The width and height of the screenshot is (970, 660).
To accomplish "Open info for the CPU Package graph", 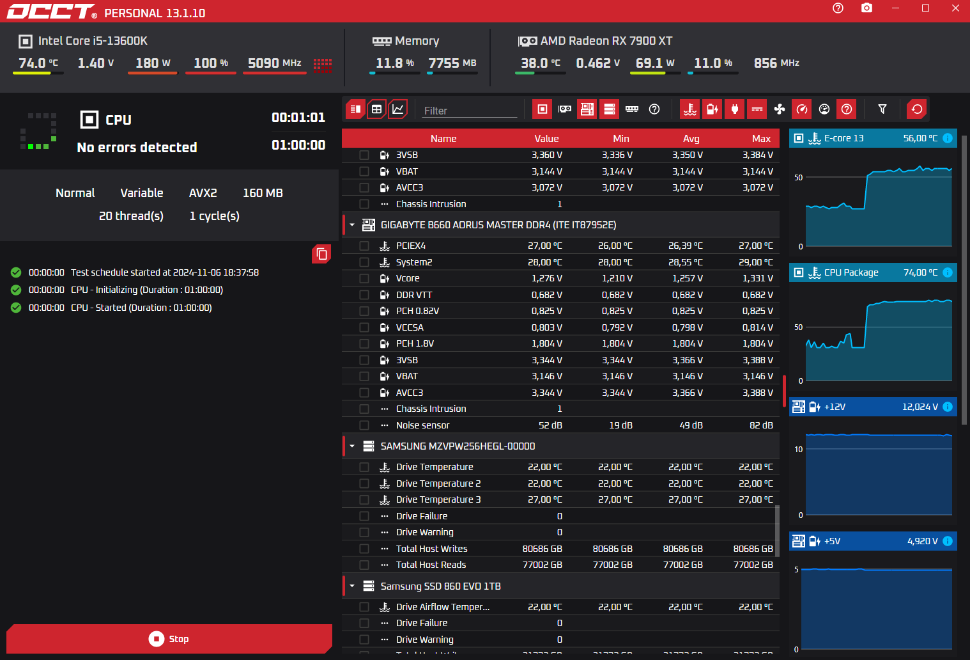I will pos(948,272).
